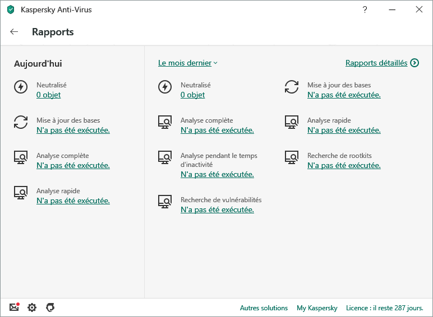Image resolution: width=433 pixels, height=317 pixels.
Task: Open the Rapports détaillés link
Action: coord(376,63)
